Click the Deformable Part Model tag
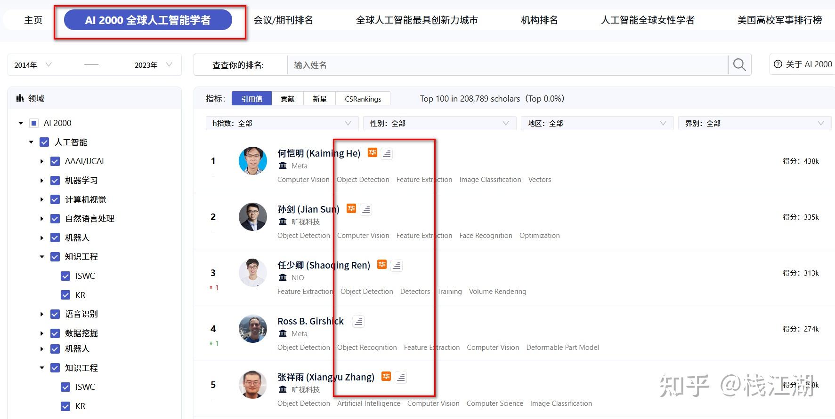 click(x=563, y=348)
